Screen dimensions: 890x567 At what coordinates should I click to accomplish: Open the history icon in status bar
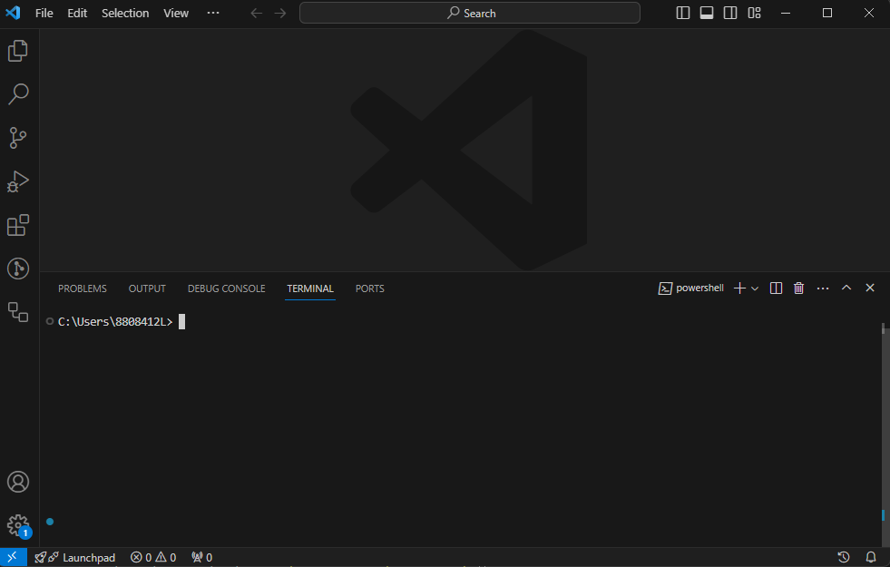(844, 557)
